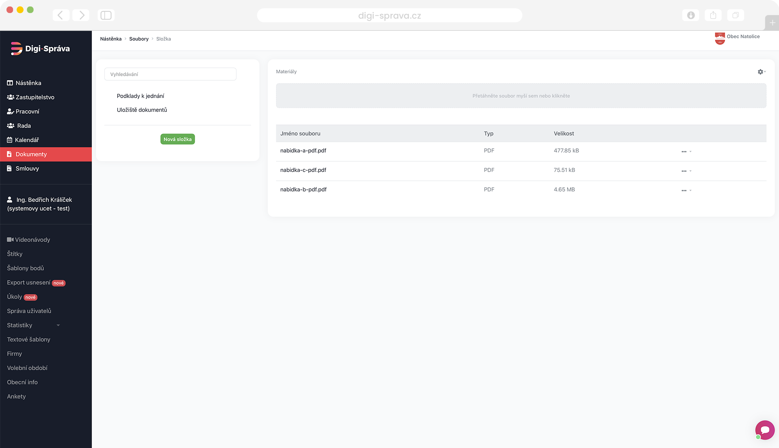
Task: Click the Digi-Správa logo icon
Action: pos(16,49)
